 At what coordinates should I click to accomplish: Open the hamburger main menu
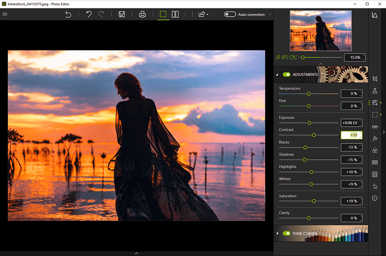(x=5, y=14)
